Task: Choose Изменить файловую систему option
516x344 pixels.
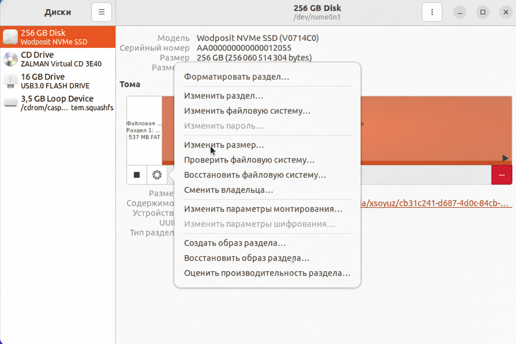Action: click(247, 111)
